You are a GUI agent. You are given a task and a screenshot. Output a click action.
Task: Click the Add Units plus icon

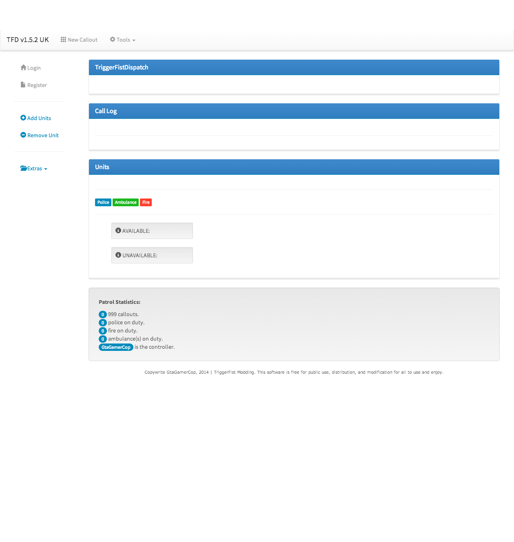click(23, 118)
